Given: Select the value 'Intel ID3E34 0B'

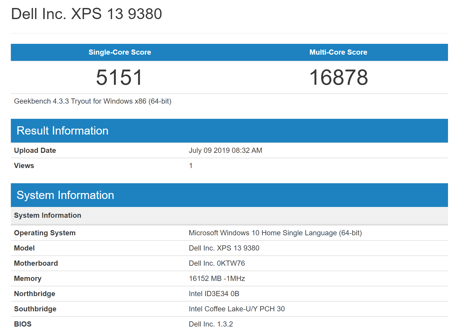Looking at the screenshot, I should coord(214,294).
